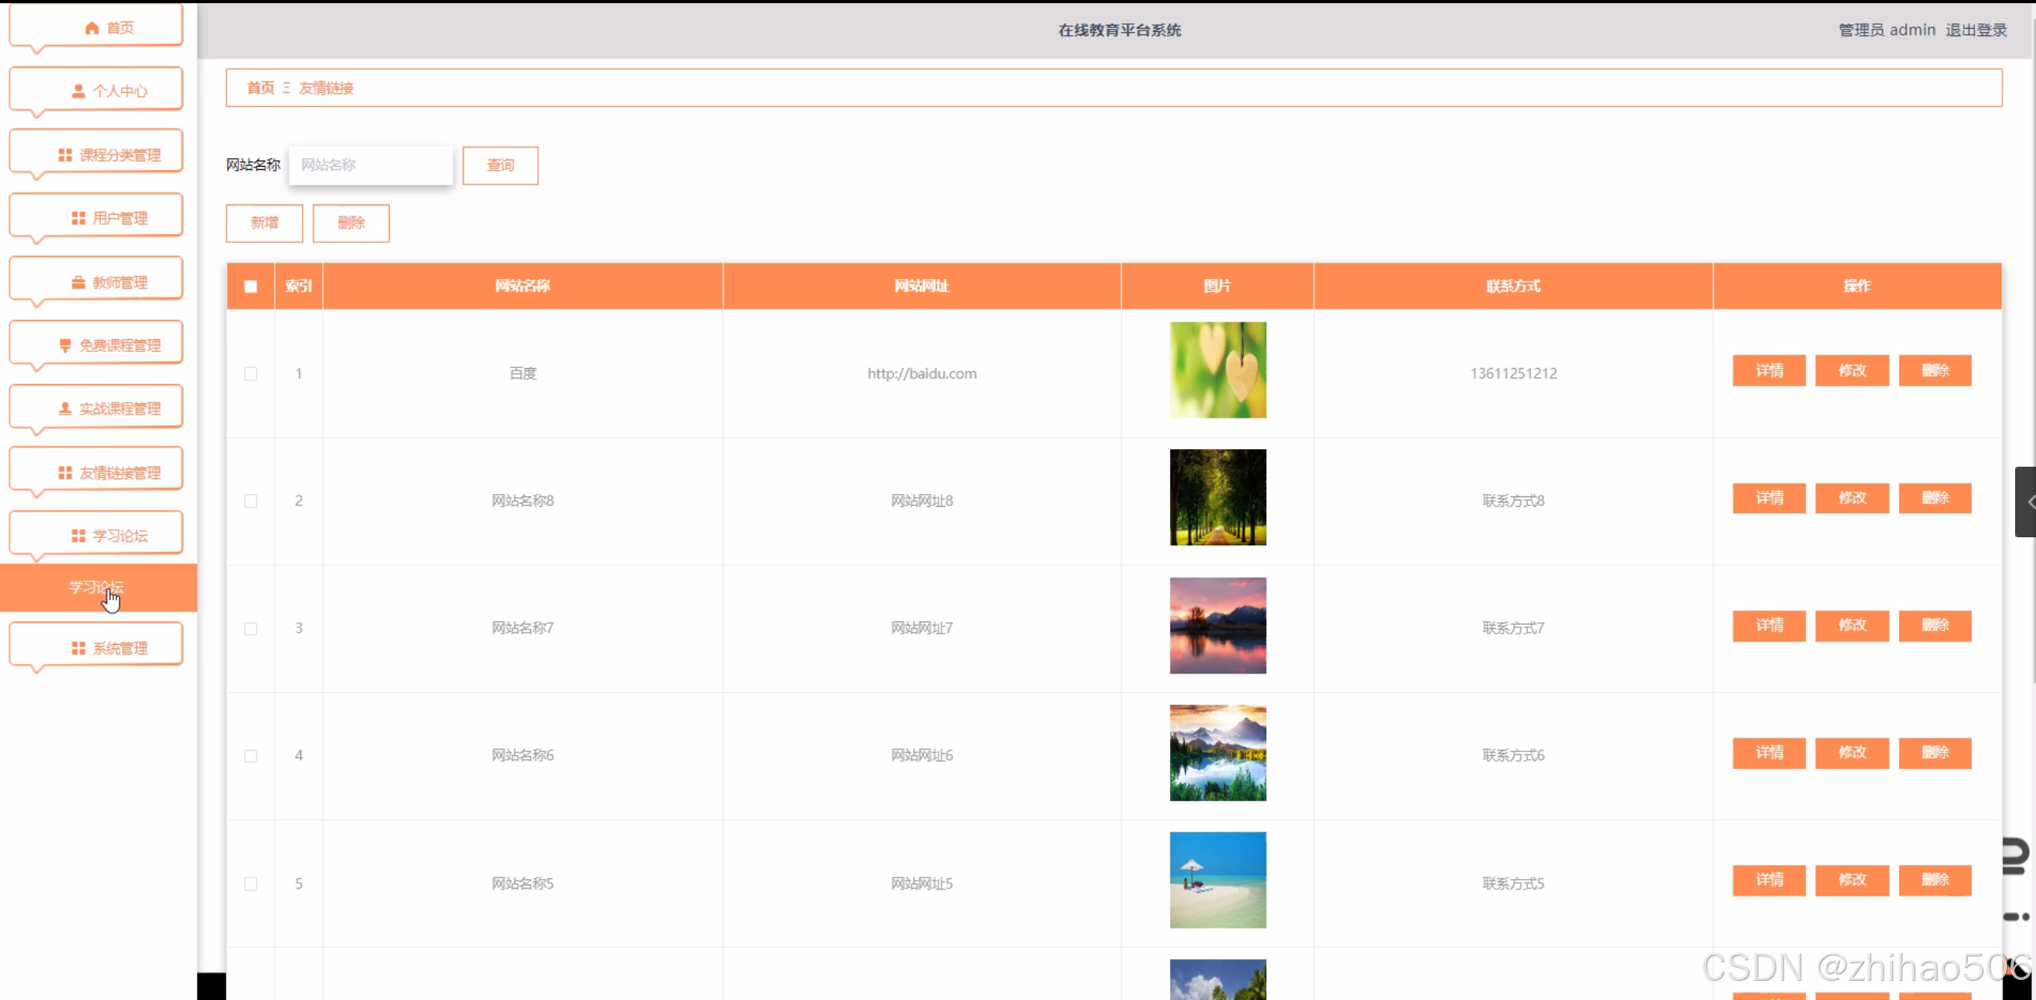Viewport: 2036px width, 1000px height.
Task: Click grid icon next to 课程分类管理
Action: [x=65, y=155]
